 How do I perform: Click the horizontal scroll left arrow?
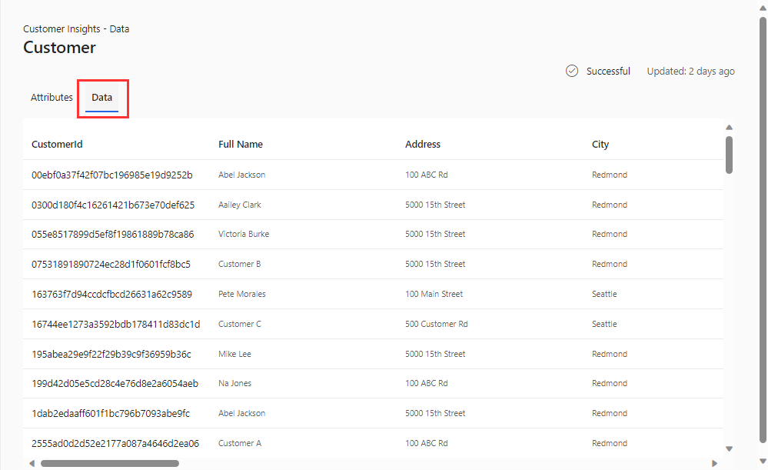(32, 464)
